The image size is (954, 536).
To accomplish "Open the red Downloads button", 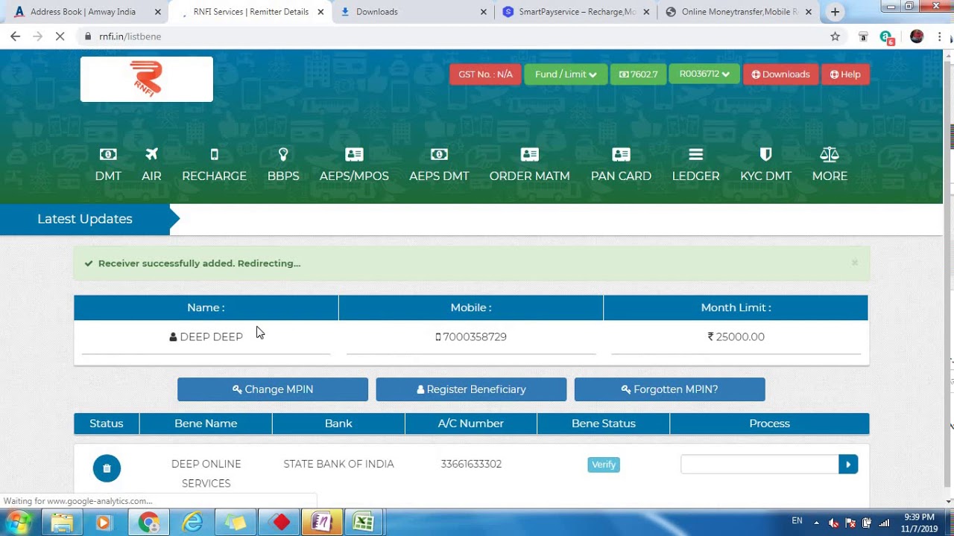I will pos(780,74).
